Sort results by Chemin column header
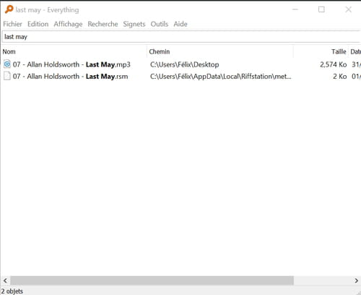Screen dimensions: 361x295 tap(220, 51)
